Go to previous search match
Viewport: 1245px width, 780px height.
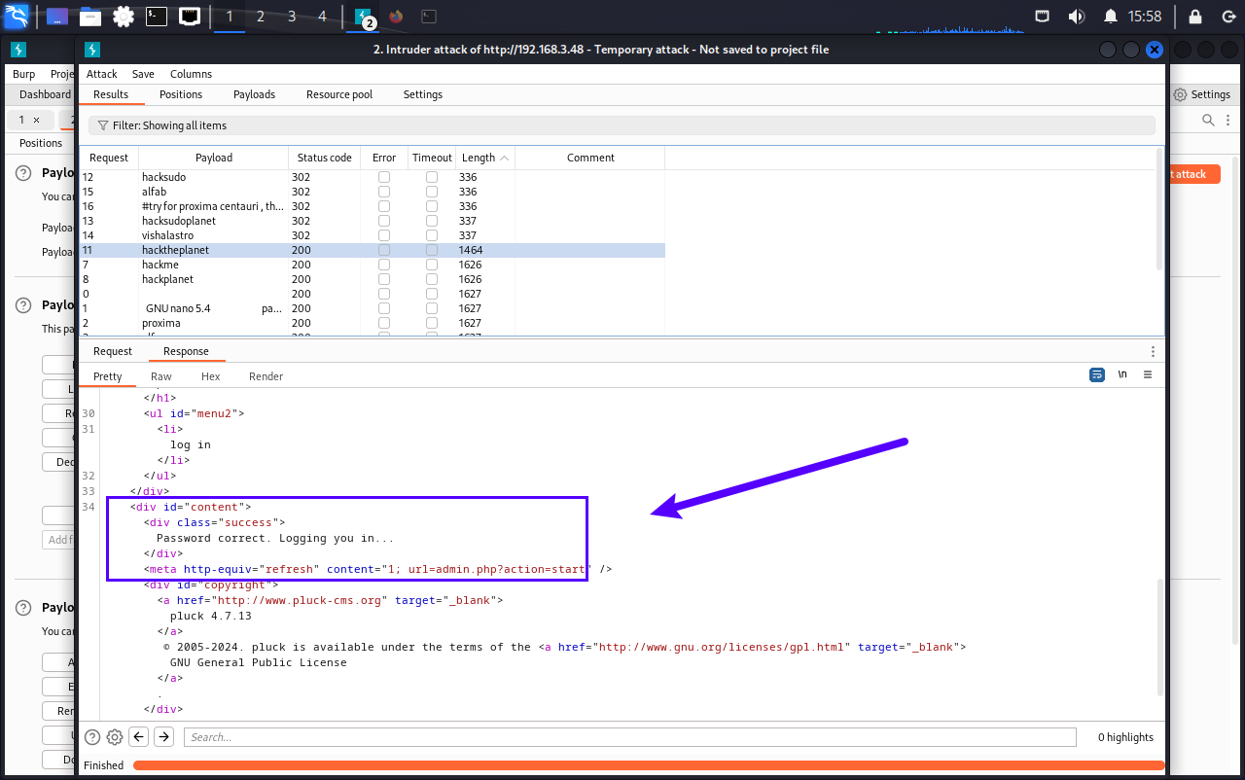click(x=139, y=737)
